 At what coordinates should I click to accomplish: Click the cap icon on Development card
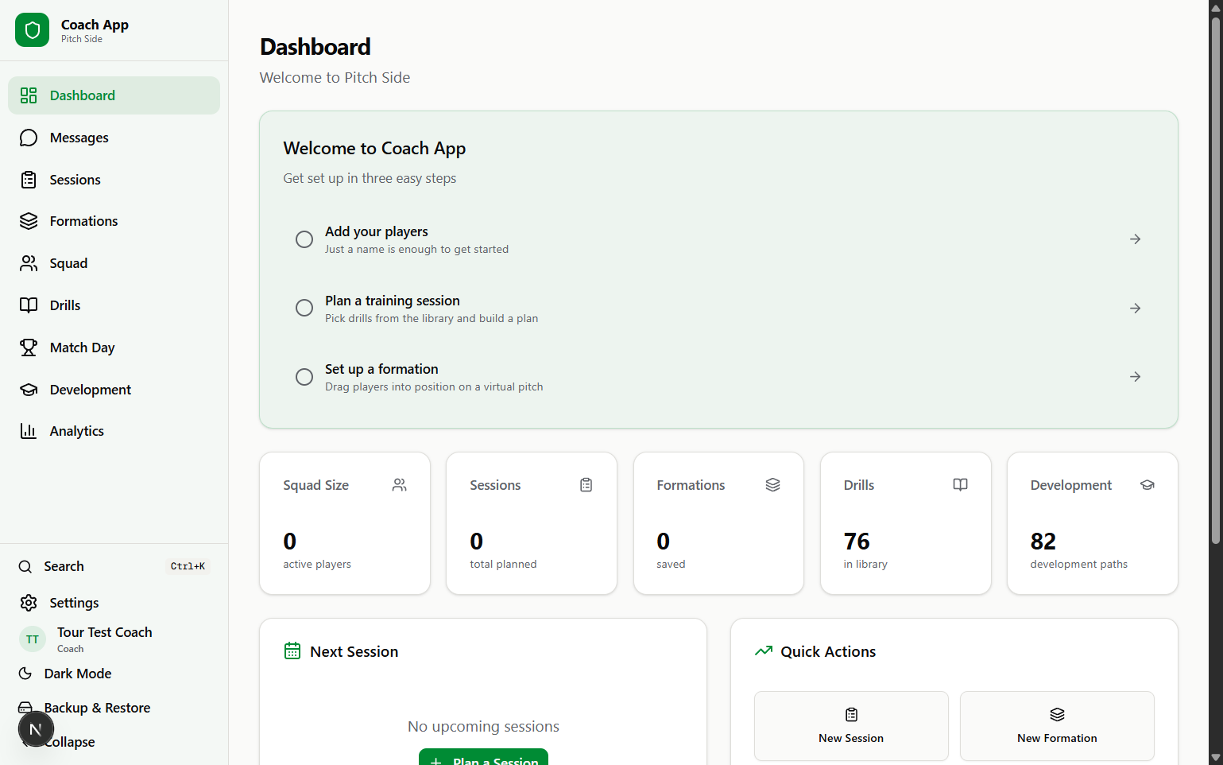1148,485
